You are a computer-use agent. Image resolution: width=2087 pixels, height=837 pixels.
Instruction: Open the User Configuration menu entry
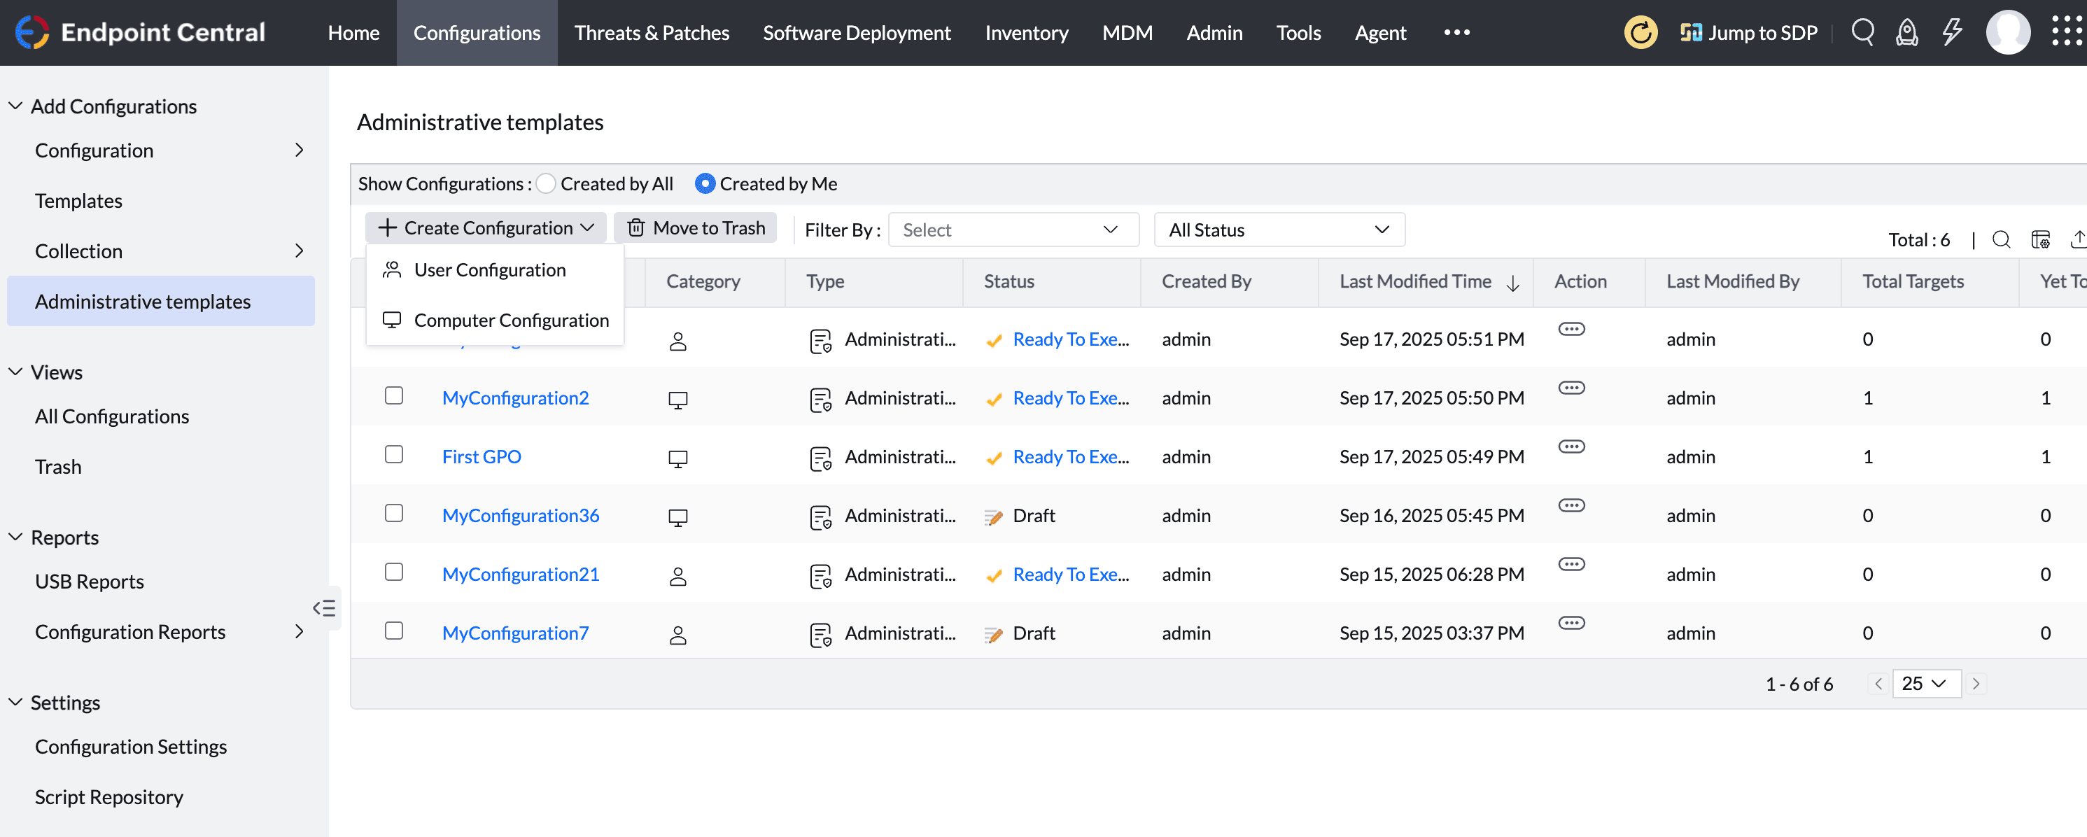pos(489,269)
